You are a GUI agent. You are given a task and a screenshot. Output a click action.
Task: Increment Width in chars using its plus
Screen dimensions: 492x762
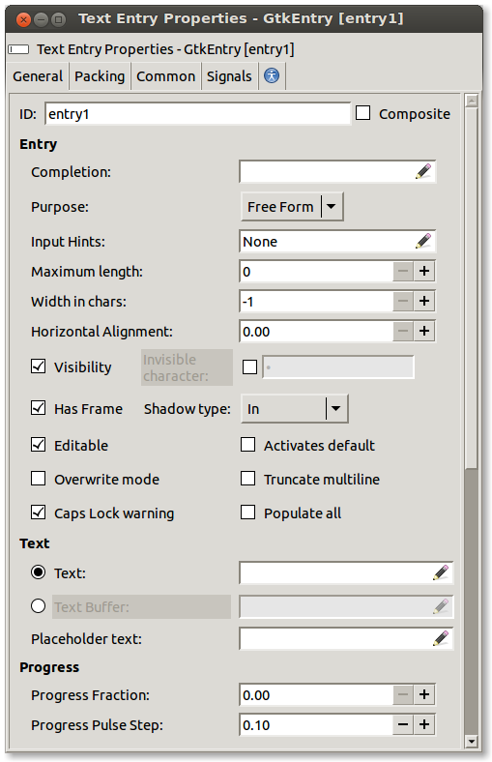[x=424, y=302]
